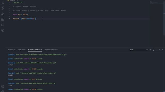Click the tempCodeRunnerFile.js running line in output
The height and width of the screenshot is (92, 165).
click(x=37, y=55)
